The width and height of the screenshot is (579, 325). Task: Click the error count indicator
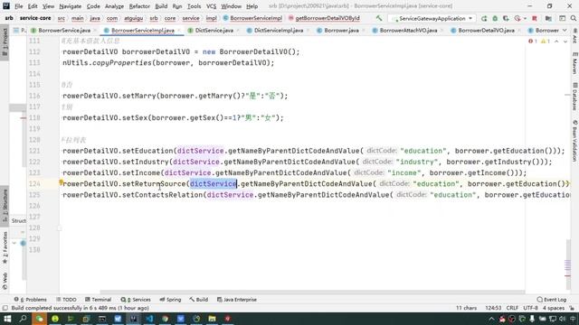pyautogui.click(x=533, y=42)
